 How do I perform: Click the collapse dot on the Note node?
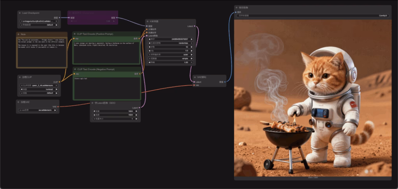pos(19,34)
